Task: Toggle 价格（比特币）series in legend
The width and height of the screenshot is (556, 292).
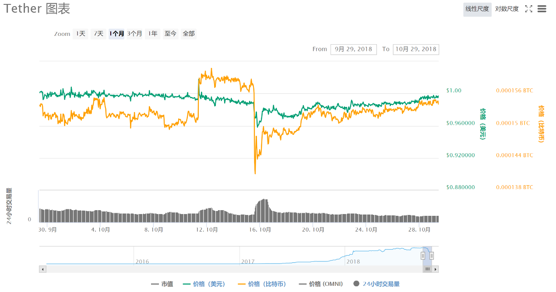Action: [262, 284]
